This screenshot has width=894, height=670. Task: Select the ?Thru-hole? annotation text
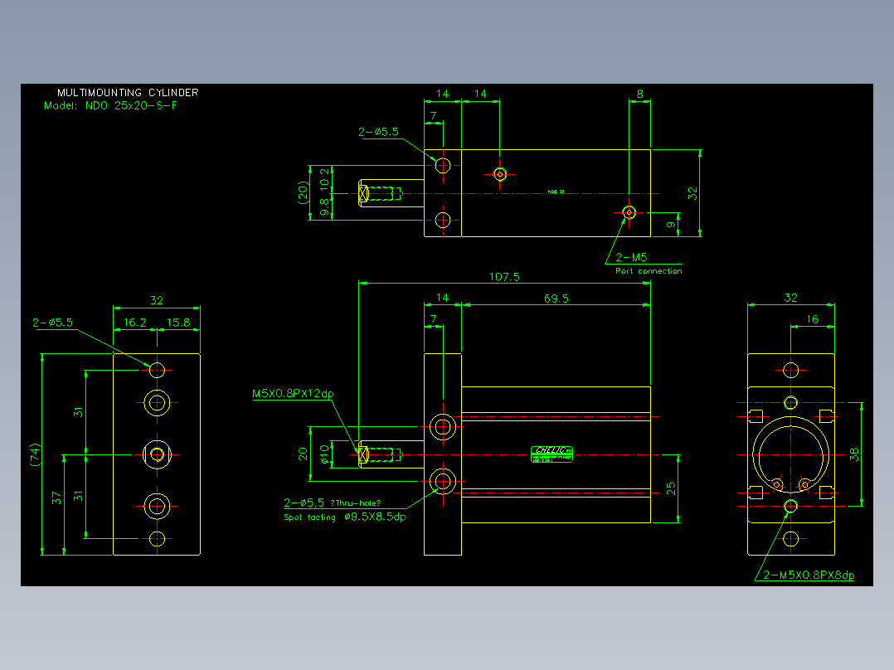[x=355, y=503]
